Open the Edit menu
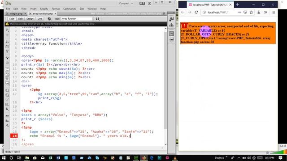Screen dimensions: 287x161 pos(16,9)
